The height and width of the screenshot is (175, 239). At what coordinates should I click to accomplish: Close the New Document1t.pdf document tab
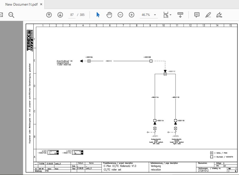[41, 4]
